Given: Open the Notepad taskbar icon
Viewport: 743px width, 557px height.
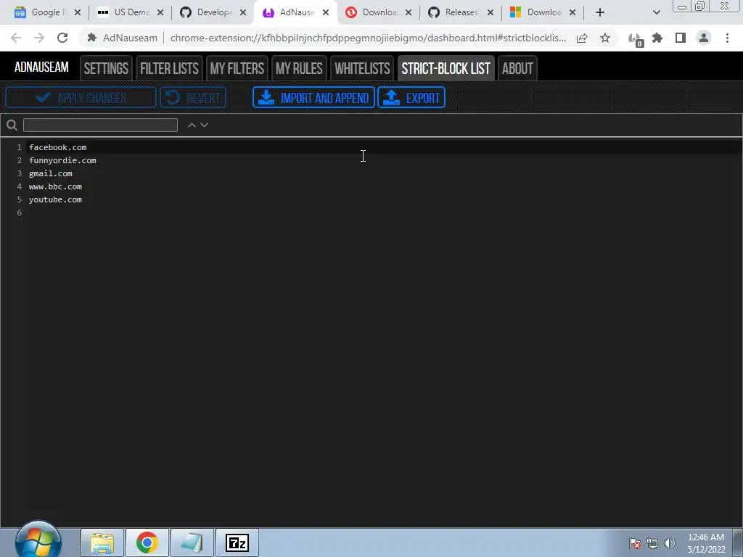Looking at the screenshot, I should coord(192,542).
